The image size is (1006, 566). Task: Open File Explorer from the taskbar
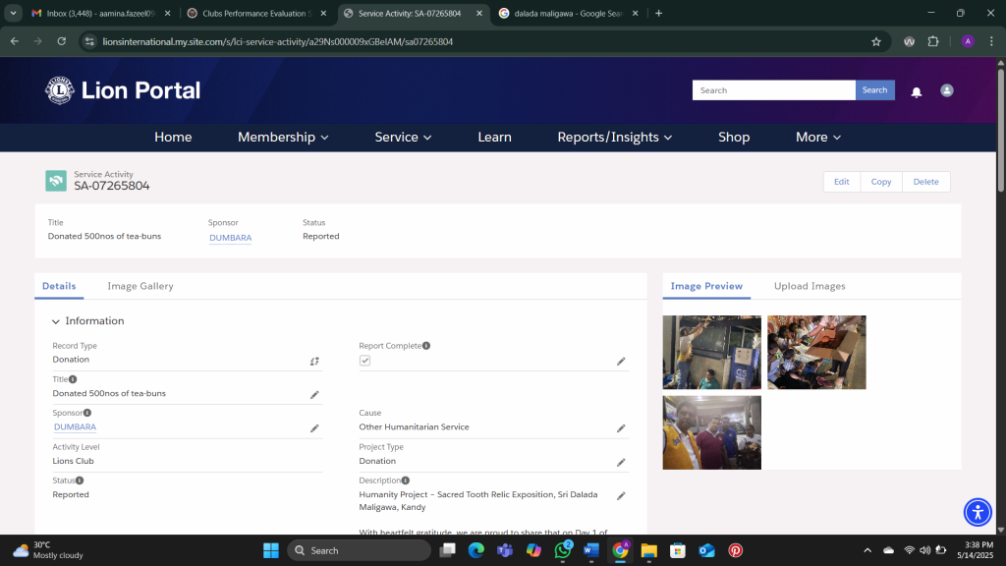pyautogui.click(x=648, y=550)
